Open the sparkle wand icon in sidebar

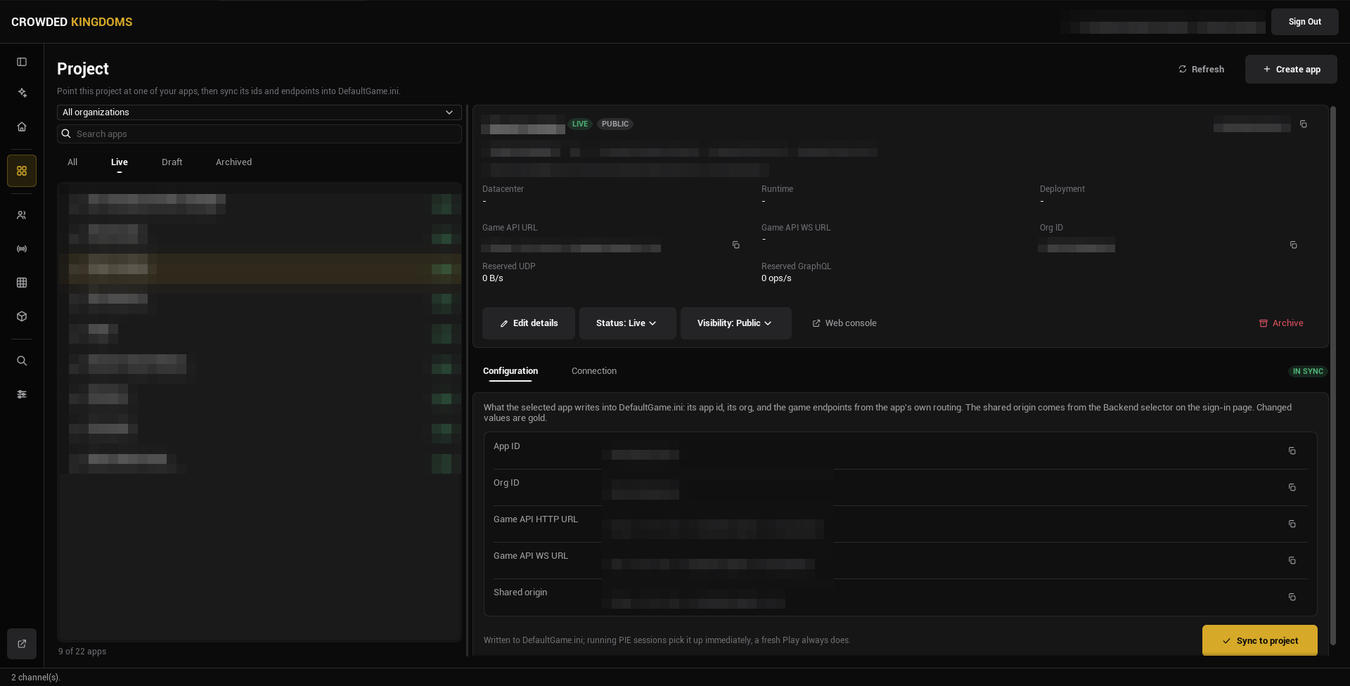coord(22,93)
